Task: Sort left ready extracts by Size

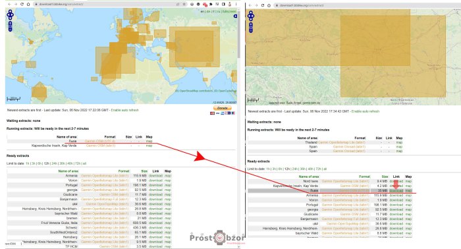Action: pos(144,171)
